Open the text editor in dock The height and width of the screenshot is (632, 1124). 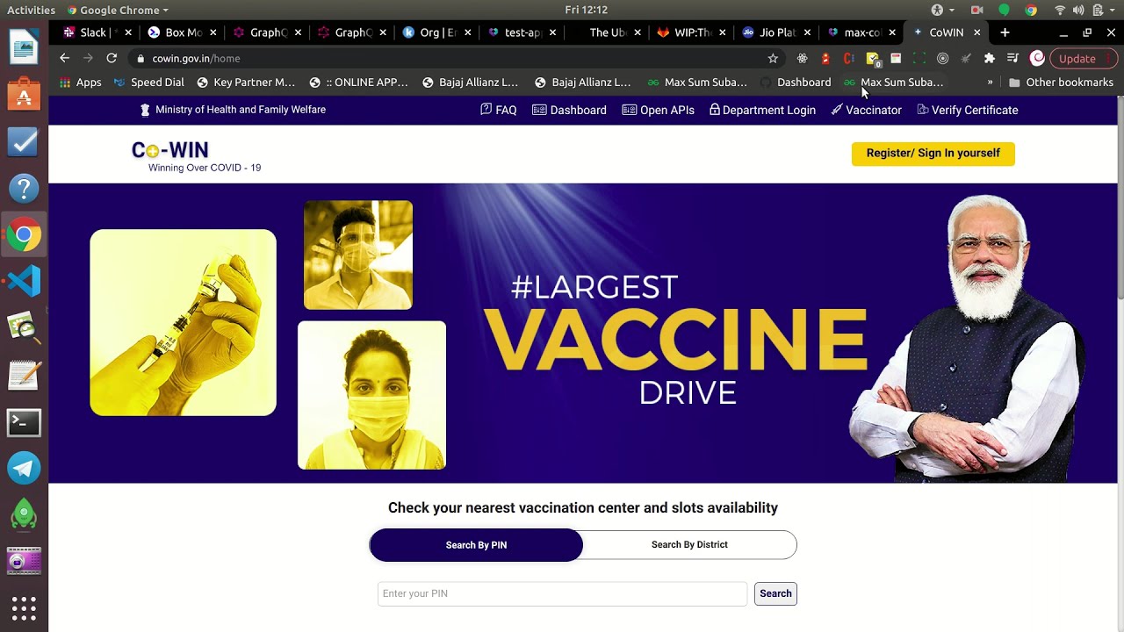tap(24, 375)
